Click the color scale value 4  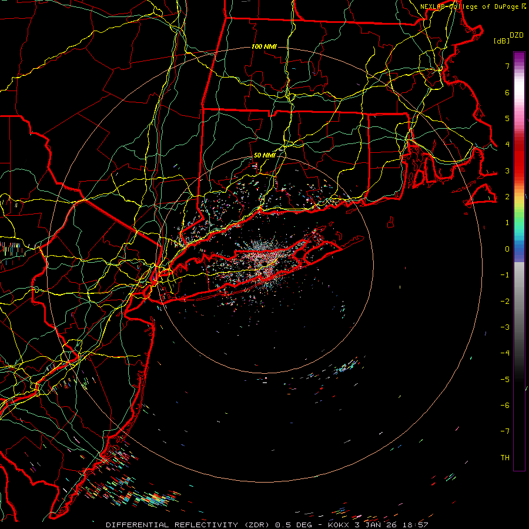[x=507, y=145]
